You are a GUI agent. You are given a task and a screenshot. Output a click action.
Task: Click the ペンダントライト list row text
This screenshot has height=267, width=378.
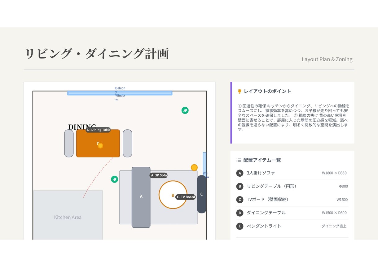(264, 226)
